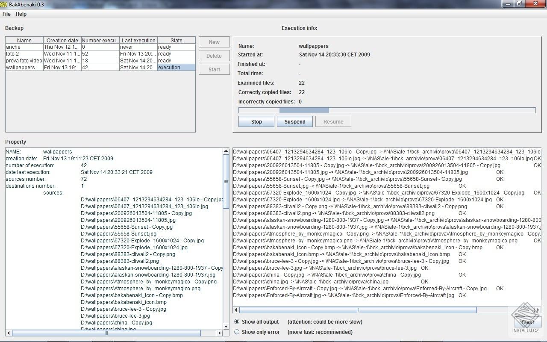This screenshot has width=547, height=342.
Task: Click the source D:\wallpapers\55658-Sunset.jpg
Action: point(118,233)
